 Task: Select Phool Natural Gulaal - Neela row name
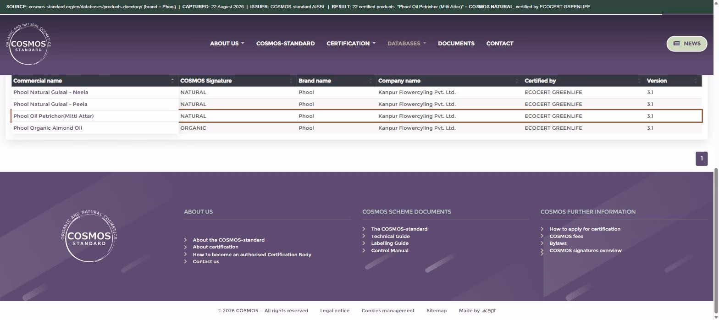[51, 92]
